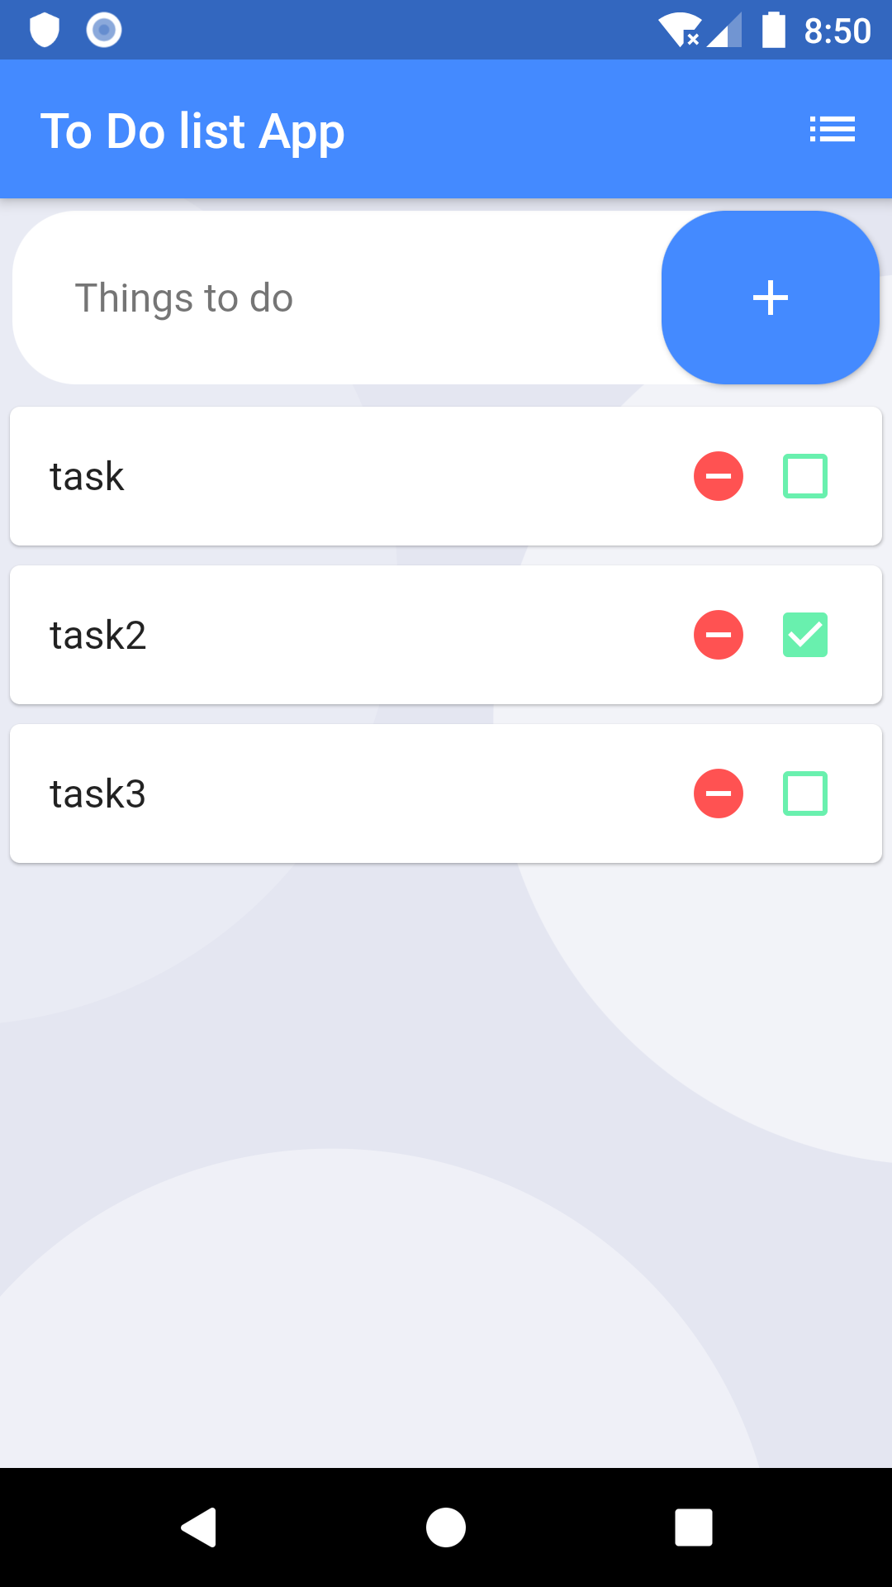Go to Android home screen
This screenshot has width=892, height=1587.
pos(446,1527)
